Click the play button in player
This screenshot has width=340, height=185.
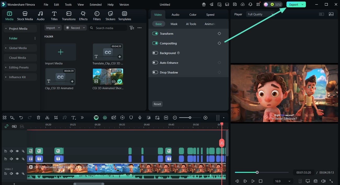tap(253, 181)
